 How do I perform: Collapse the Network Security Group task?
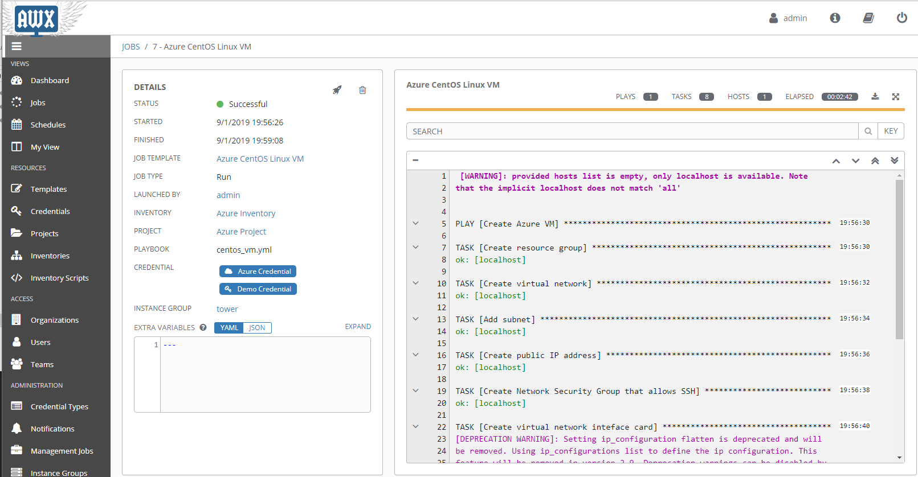click(415, 390)
